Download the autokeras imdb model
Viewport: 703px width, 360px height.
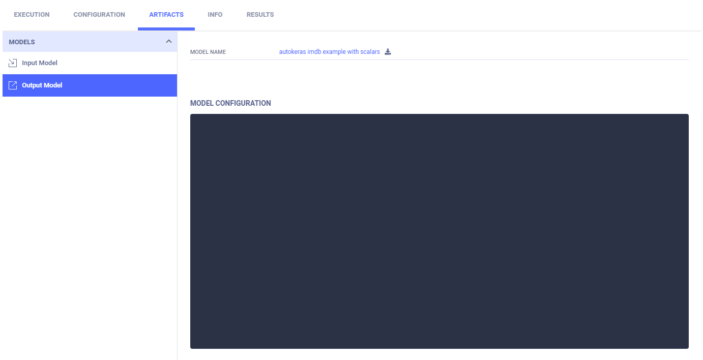[x=388, y=52]
